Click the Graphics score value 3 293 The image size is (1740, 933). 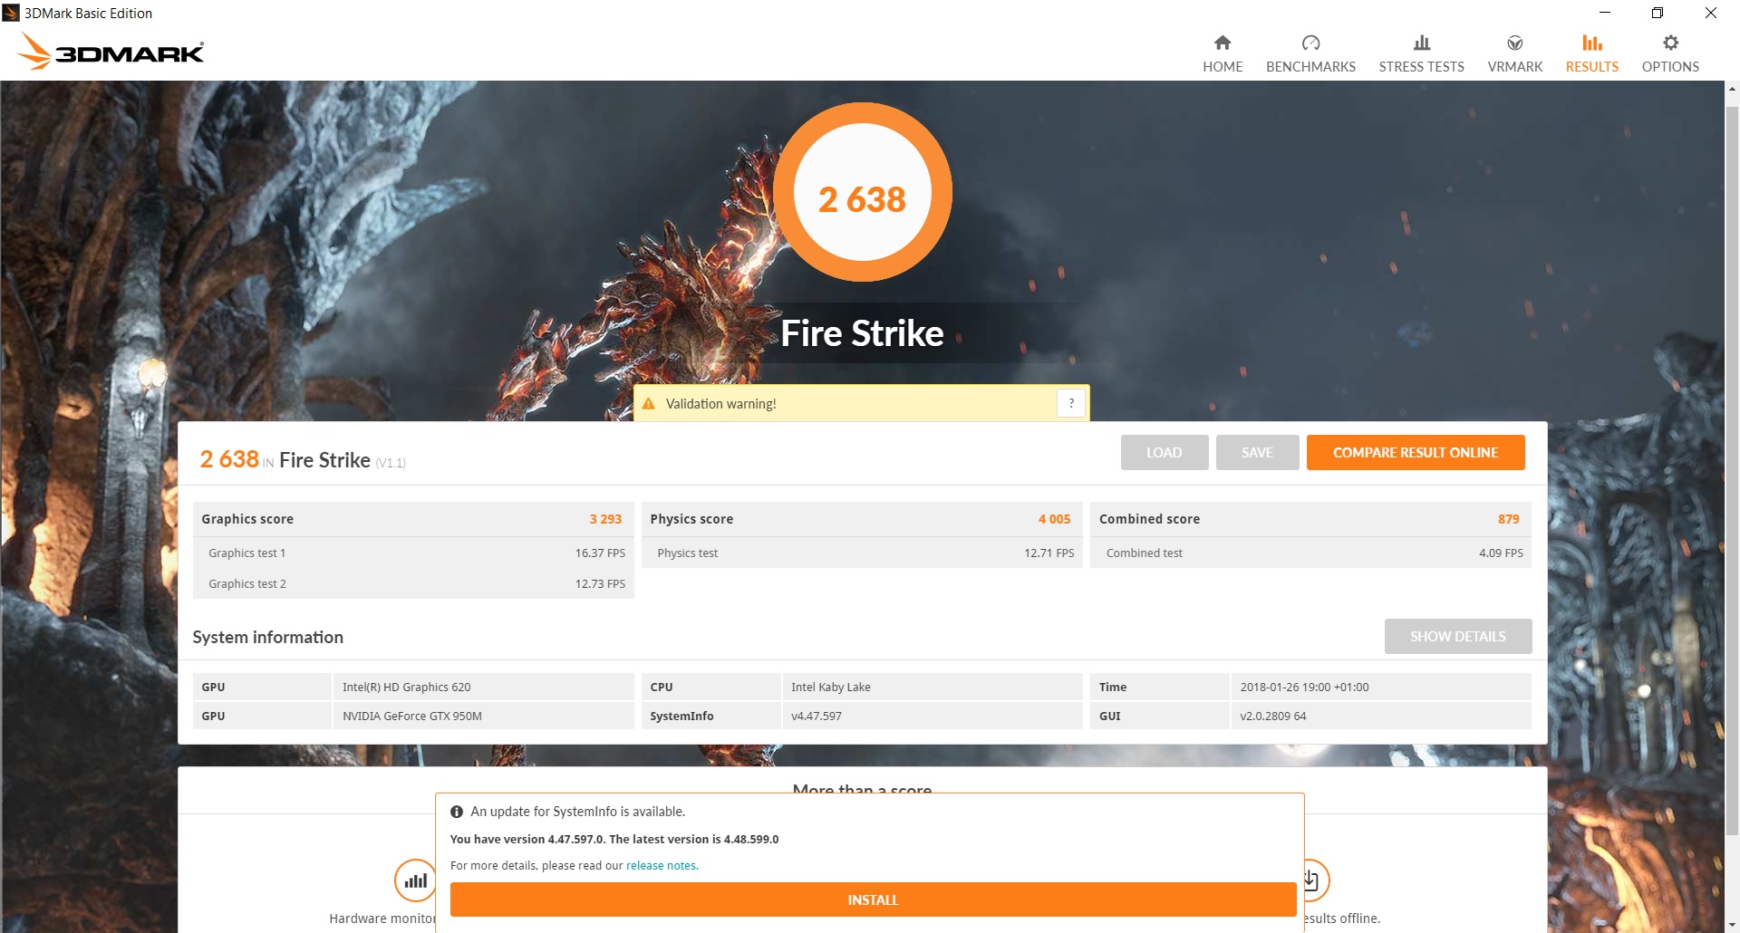605,519
